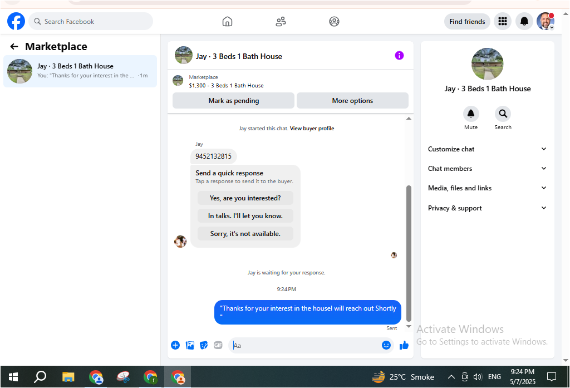Open the emoji picker smiley icon

point(386,345)
